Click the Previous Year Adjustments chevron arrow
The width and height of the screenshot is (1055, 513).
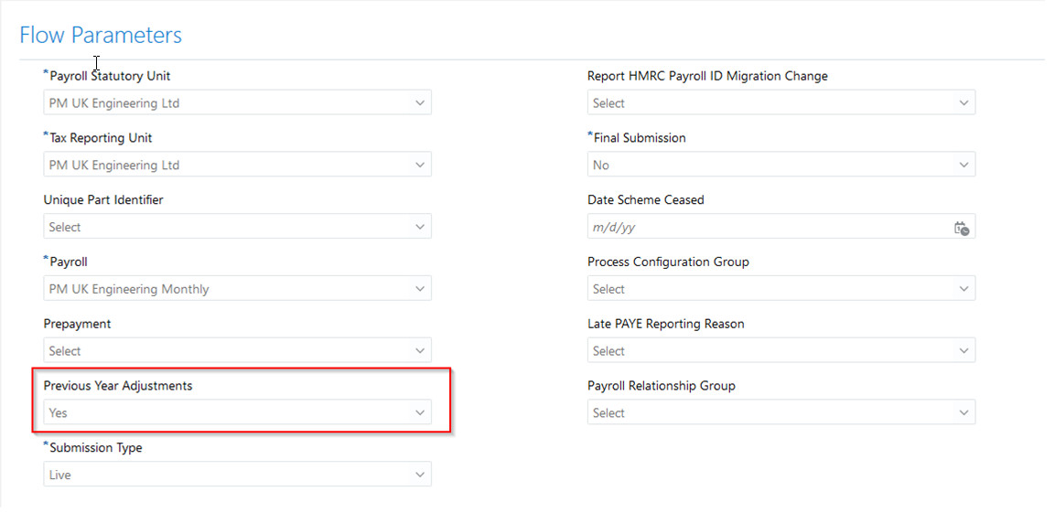[420, 413]
